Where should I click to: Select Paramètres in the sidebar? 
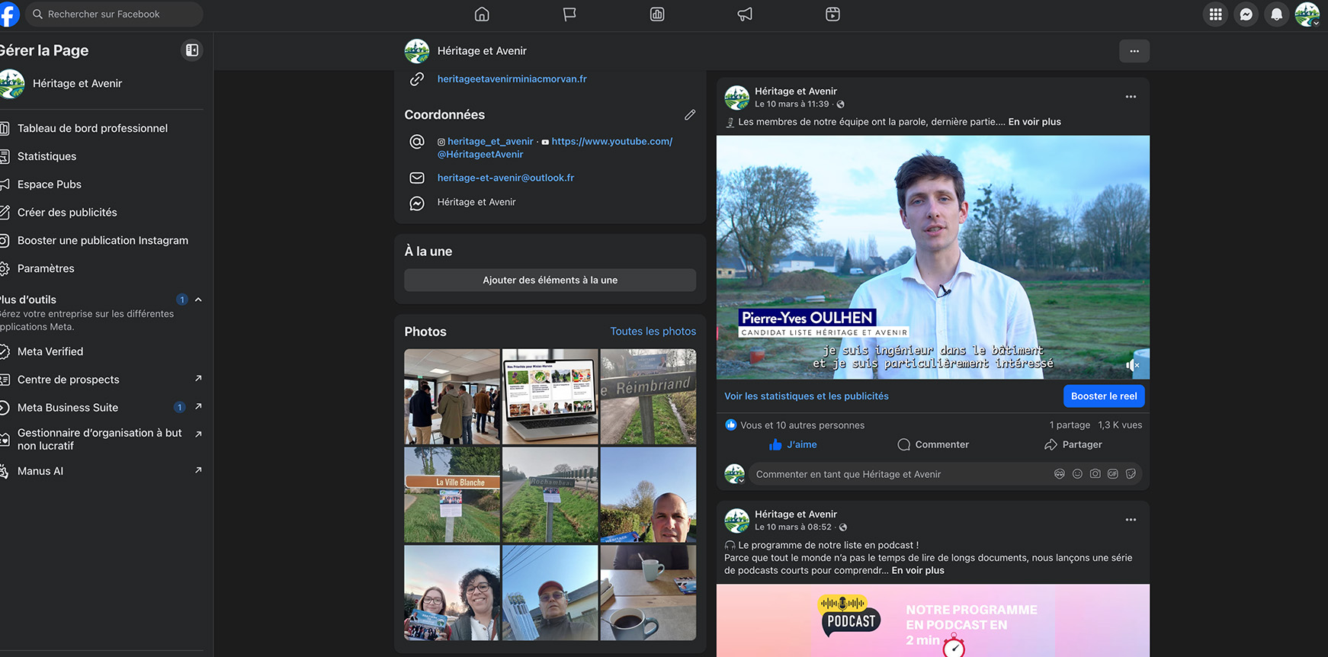point(46,268)
